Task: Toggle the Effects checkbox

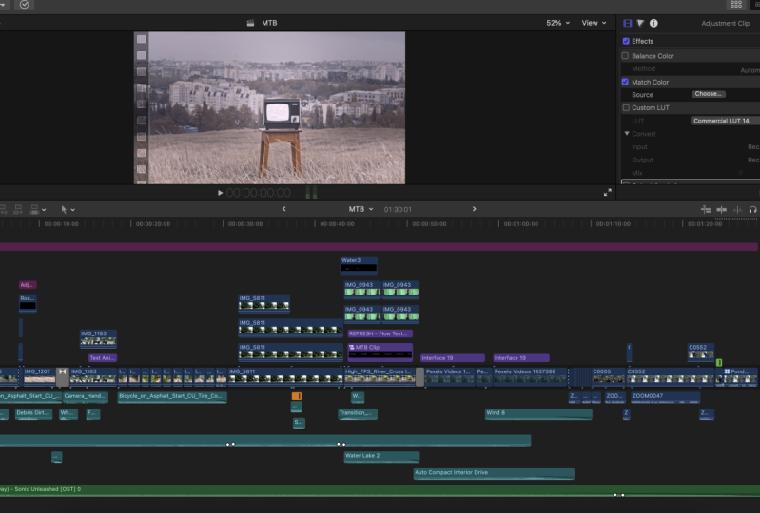Action: (x=626, y=41)
